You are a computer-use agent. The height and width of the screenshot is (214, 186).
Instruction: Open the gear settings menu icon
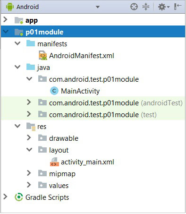164,7
